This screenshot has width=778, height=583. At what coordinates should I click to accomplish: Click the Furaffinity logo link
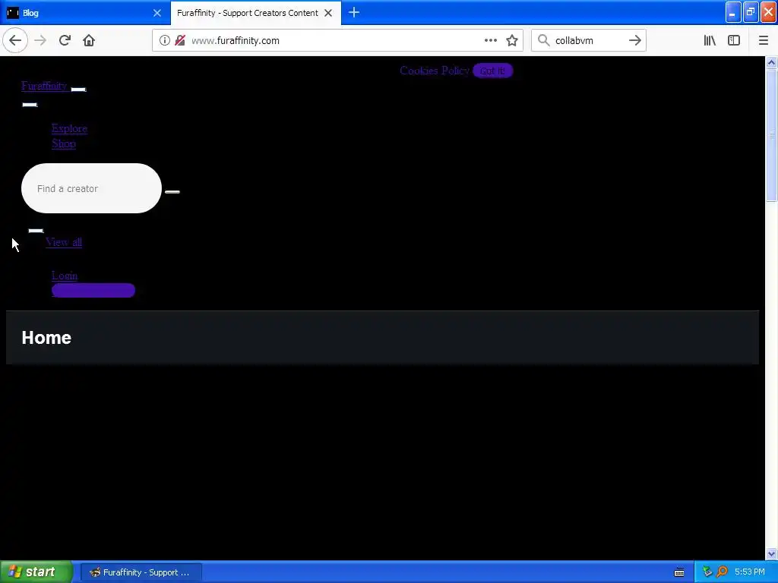44,86
